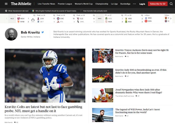Open Women's World Cup section
This screenshot has height=125, width=175.
click(84, 4)
